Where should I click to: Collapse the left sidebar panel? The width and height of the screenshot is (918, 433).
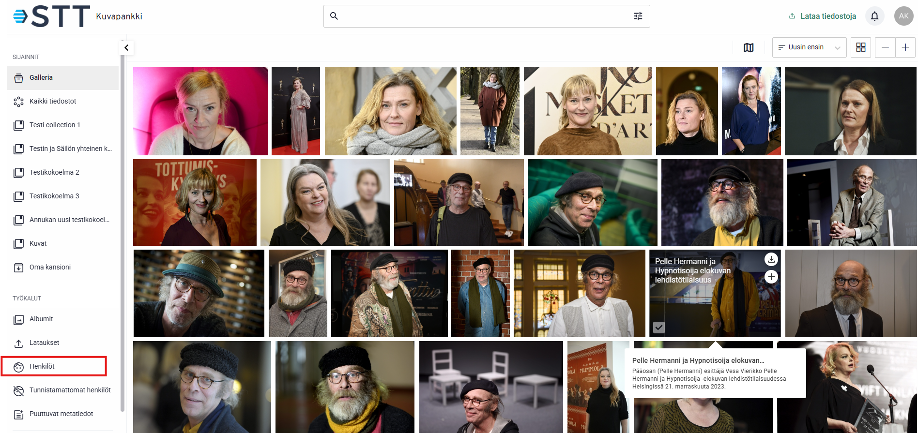tap(126, 47)
